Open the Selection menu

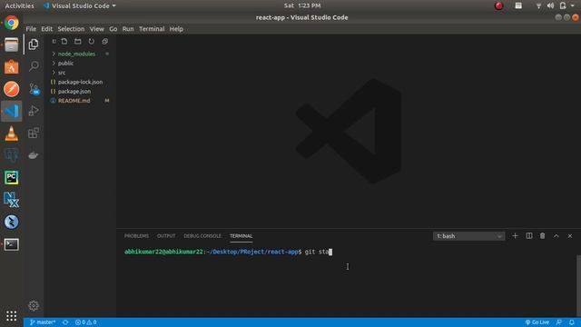(x=71, y=29)
